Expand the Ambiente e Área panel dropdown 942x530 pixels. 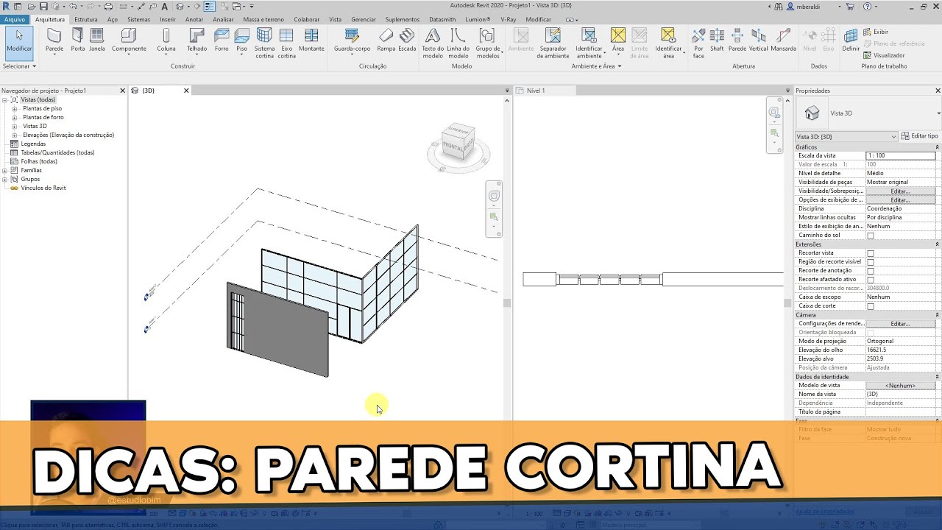coord(596,66)
